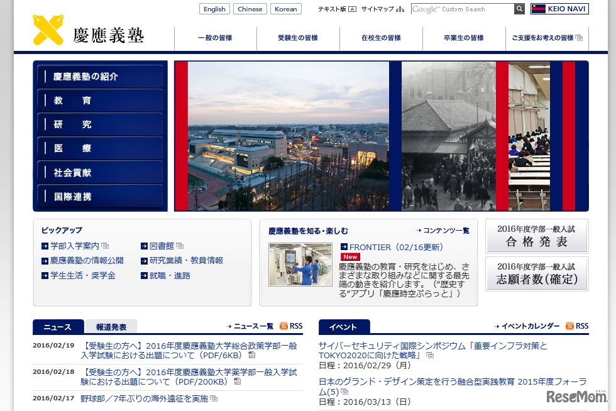The image size is (616, 411).
Task: Open the 受験生の皆様 menu
Action: point(299,38)
